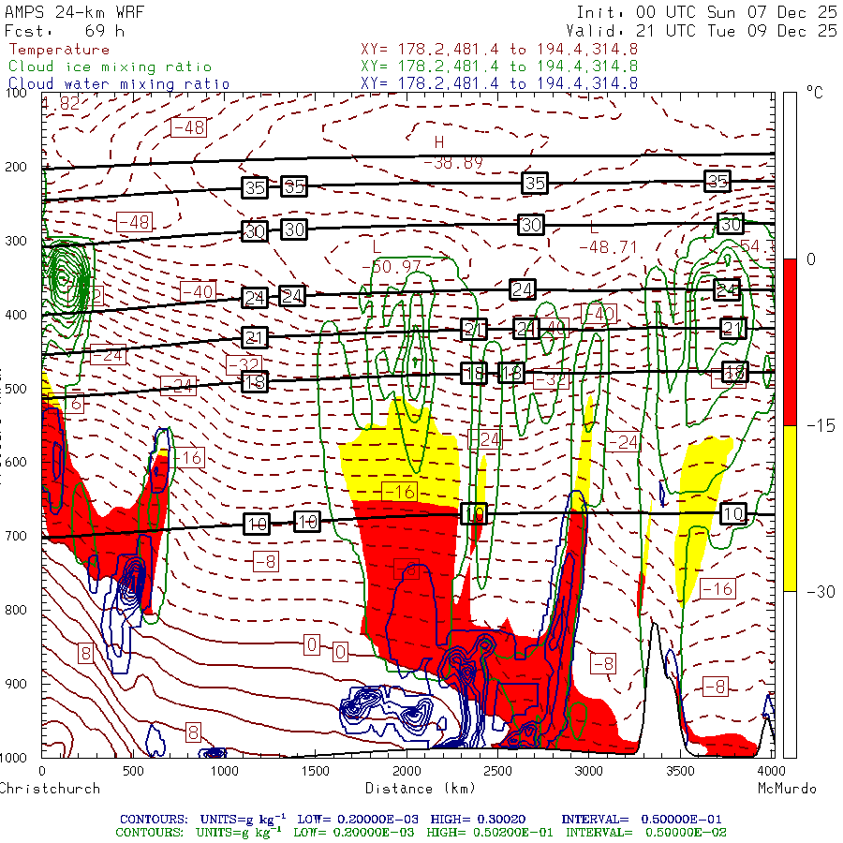Select the Init 00 UTC Sun 07 Dec 25 text
Screen dimensions: 843x843
pyautogui.click(x=706, y=13)
